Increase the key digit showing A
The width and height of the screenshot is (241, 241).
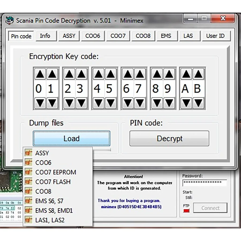[186, 74]
